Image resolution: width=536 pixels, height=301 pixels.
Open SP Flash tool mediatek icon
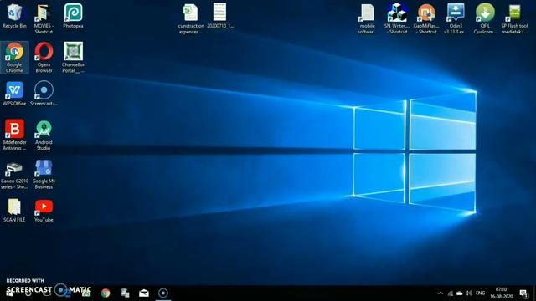514,18
